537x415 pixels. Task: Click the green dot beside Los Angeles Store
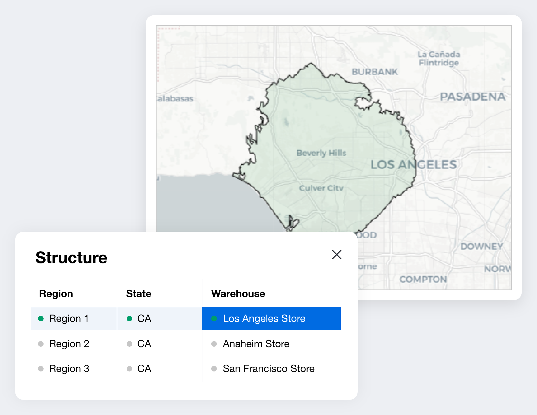(x=214, y=319)
